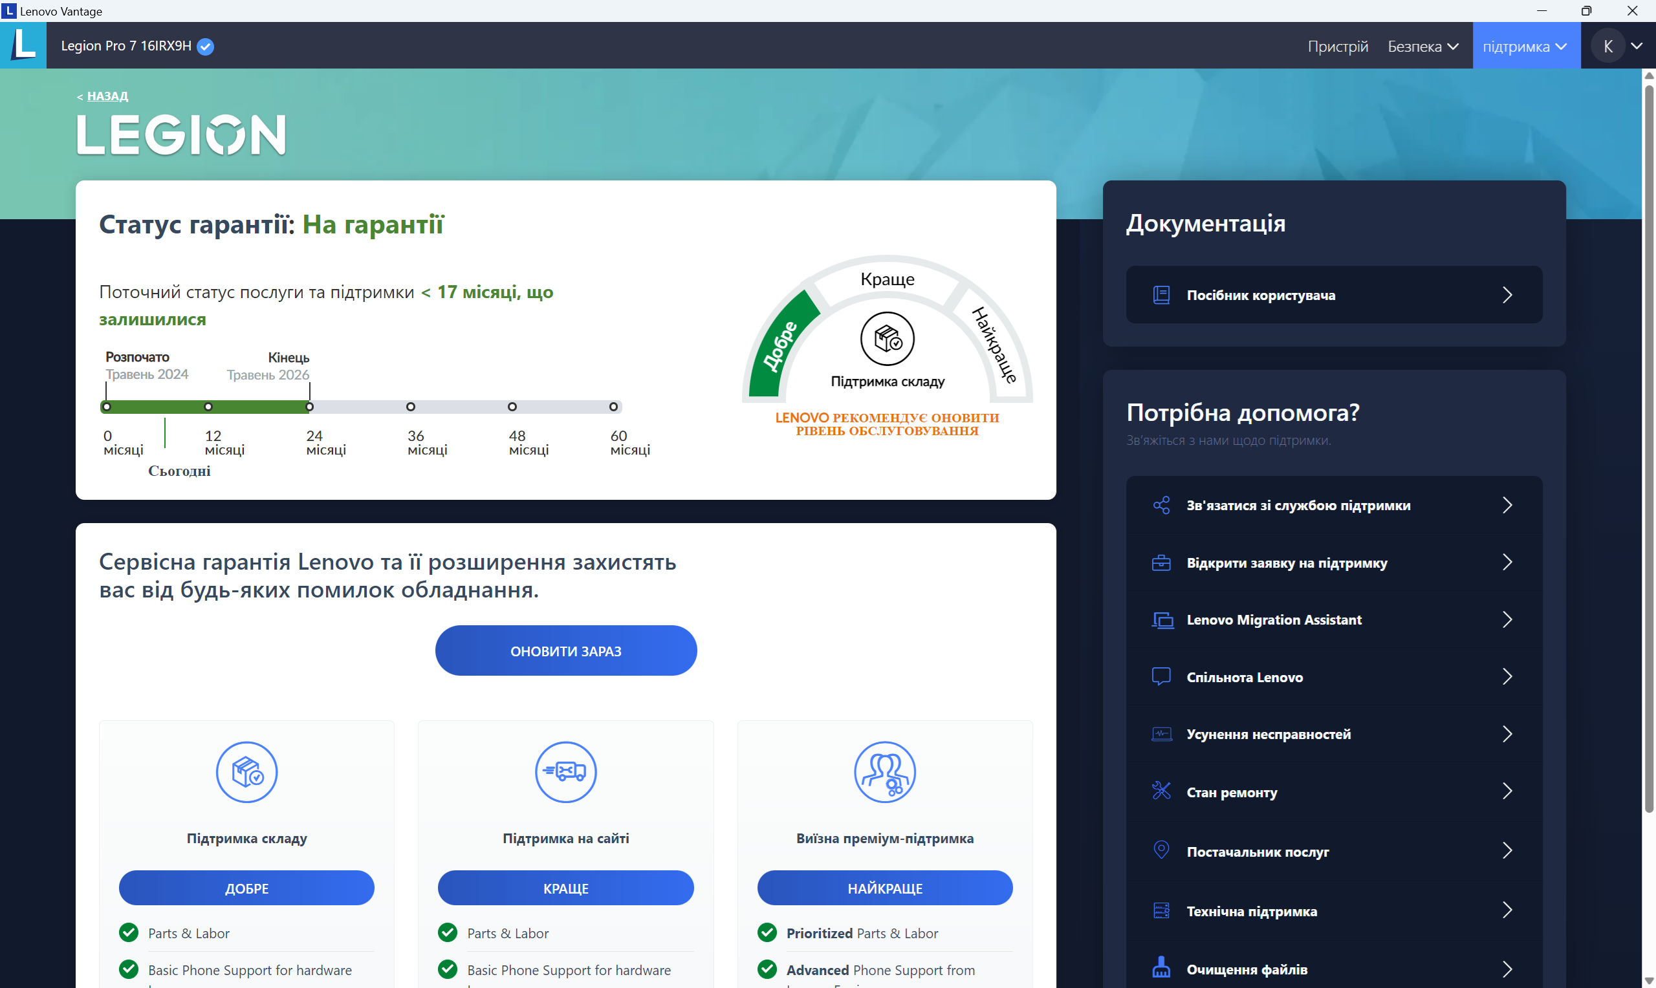Open the підтримка dropdown menu
Image resolution: width=1656 pixels, height=988 pixels.
[x=1525, y=47]
